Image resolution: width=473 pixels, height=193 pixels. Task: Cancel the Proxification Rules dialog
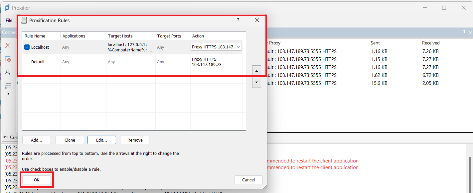pyautogui.click(x=248, y=180)
